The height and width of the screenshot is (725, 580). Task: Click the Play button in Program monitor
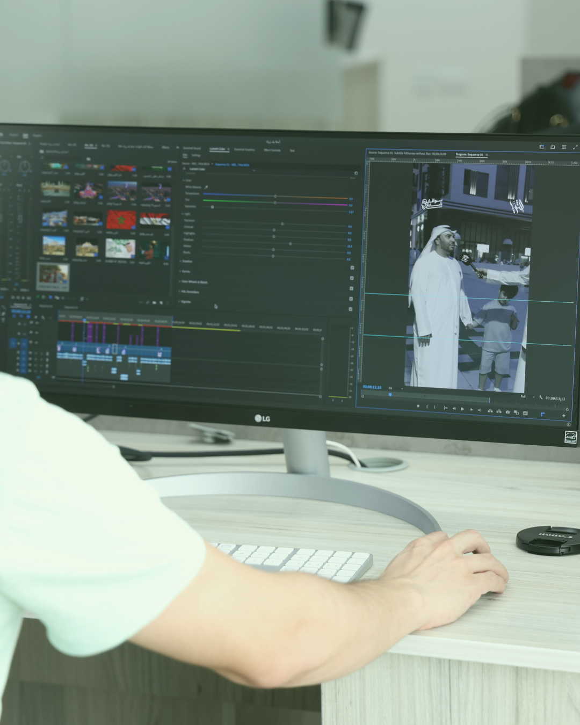pos(462,409)
